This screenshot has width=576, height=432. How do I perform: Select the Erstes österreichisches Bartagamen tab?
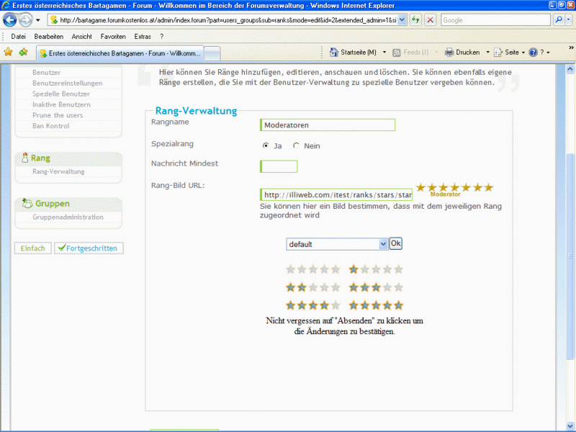120,53
